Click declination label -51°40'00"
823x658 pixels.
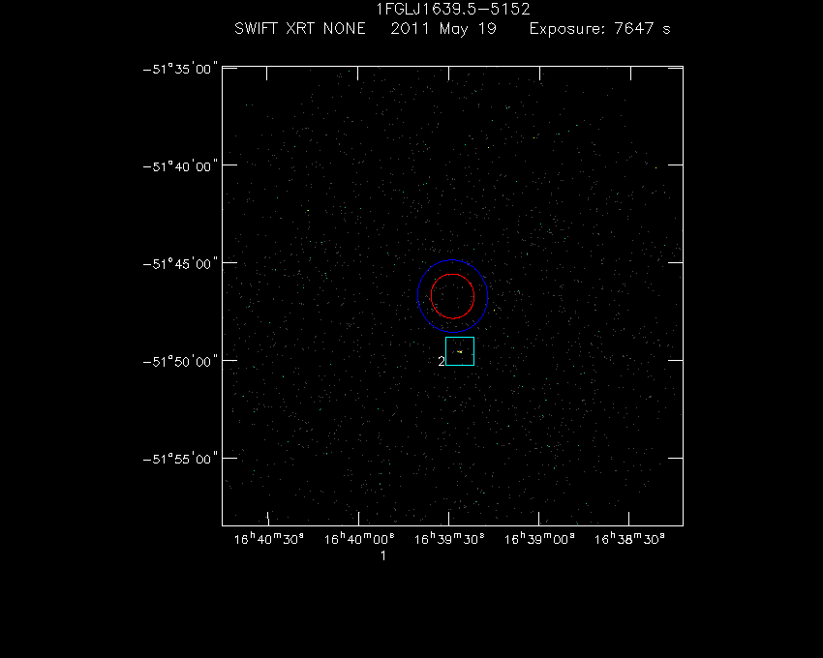tap(180, 166)
